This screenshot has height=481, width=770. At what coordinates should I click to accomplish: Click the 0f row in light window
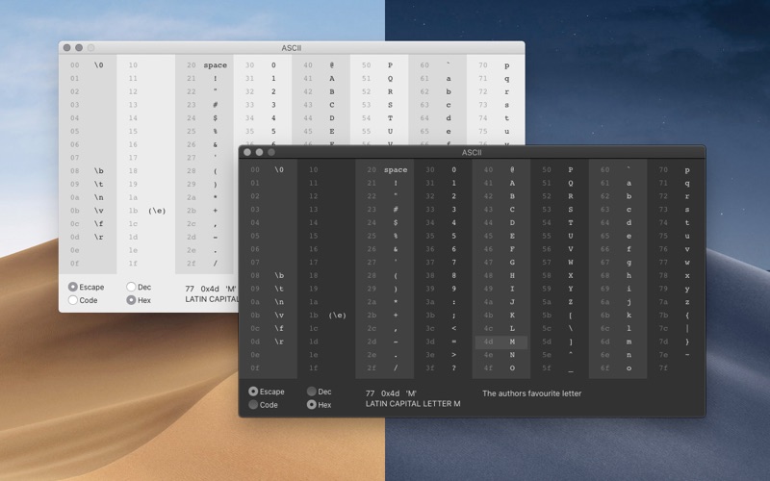88,264
